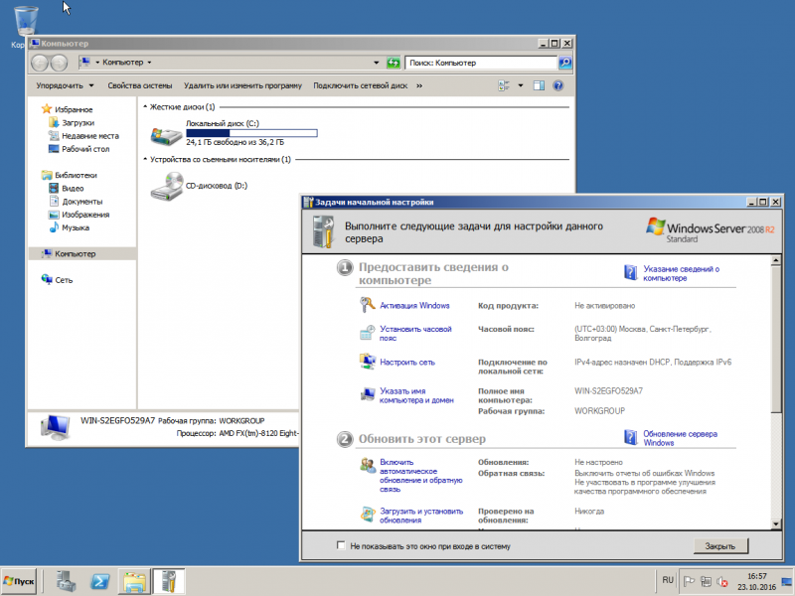Expand the address bar history dropdown
795x596 pixels.
click(x=377, y=63)
